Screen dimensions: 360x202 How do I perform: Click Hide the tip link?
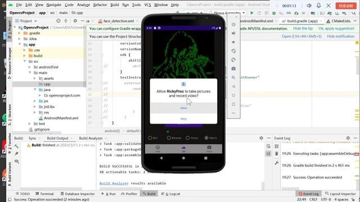coord(303,29)
